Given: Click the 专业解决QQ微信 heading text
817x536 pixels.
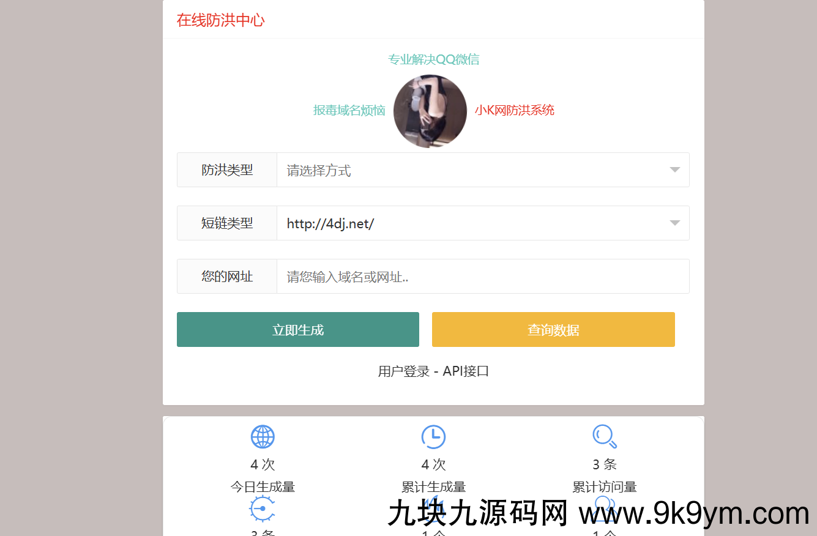Looking at the screenshot, I should [x=433, y=60].
